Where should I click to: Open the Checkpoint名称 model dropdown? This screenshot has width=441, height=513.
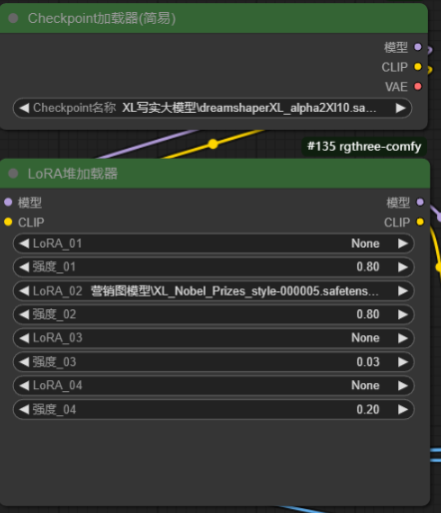point(213,108)
